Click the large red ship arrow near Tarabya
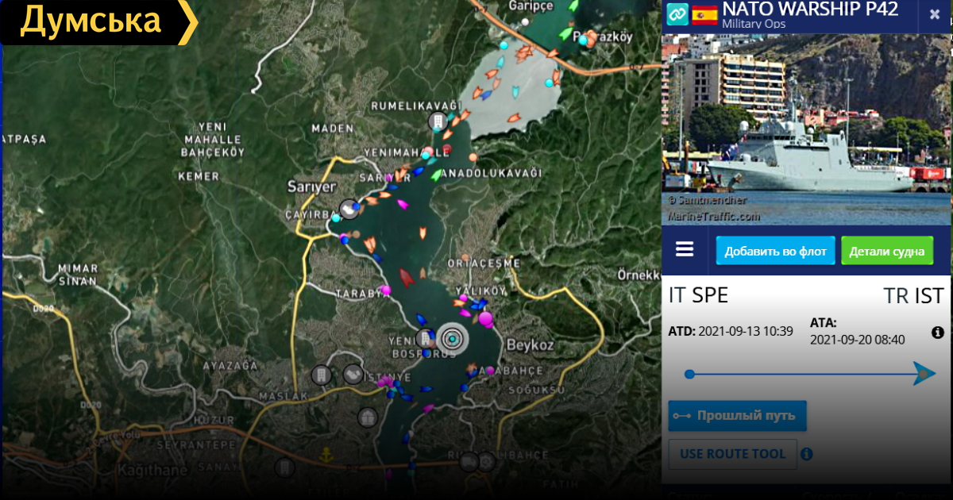Viewport: 953px width, 500px height. (x=407, y=277)
